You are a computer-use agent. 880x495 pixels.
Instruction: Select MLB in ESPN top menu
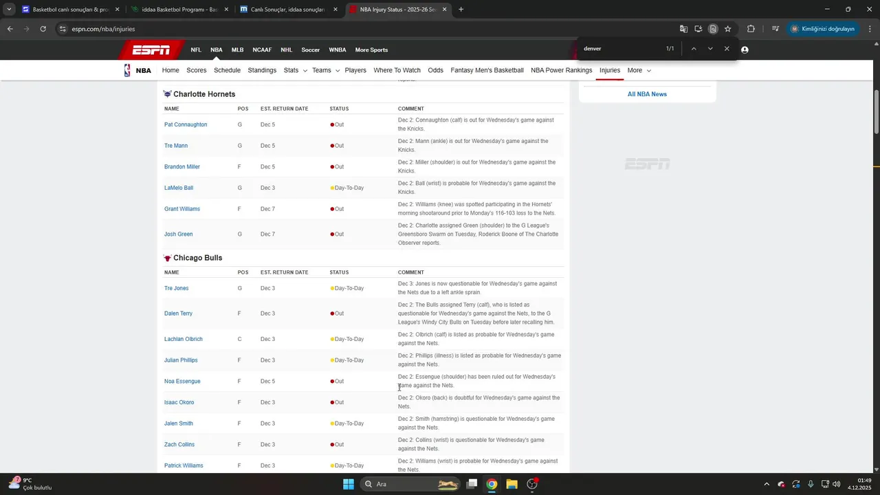coord(237,49)
